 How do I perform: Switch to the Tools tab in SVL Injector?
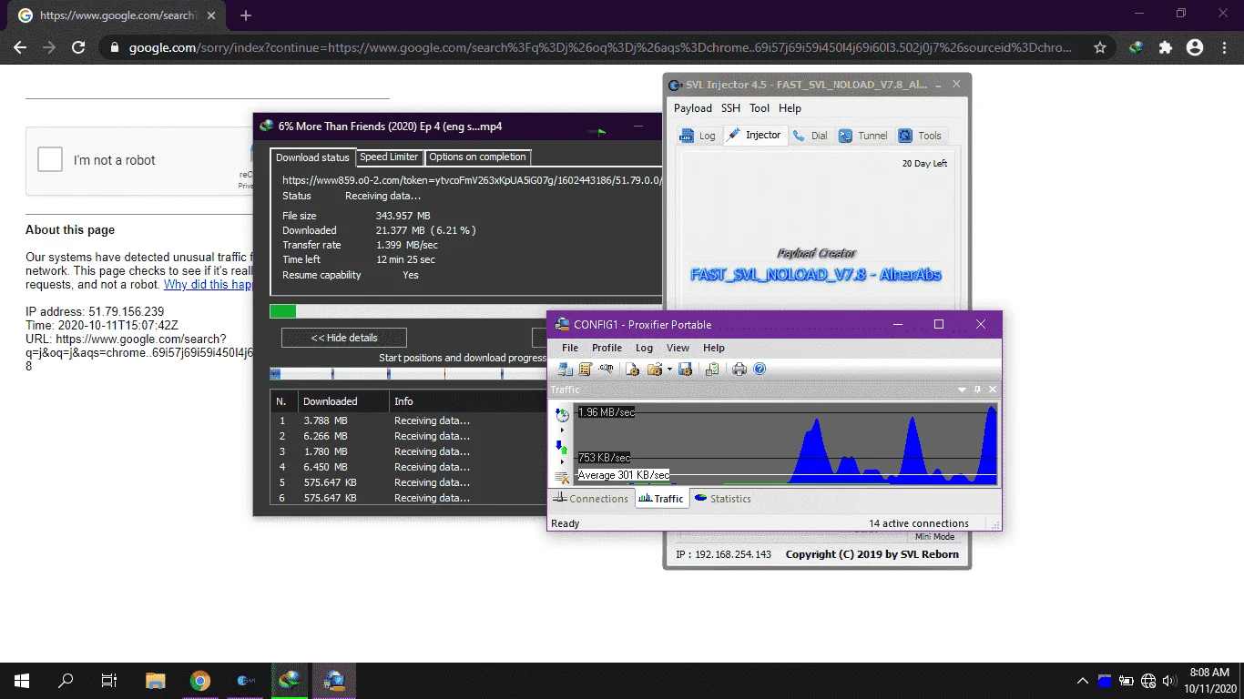click(921, 136)
